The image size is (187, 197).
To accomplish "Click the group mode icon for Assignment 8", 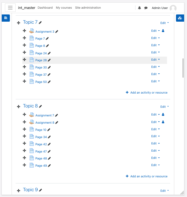I will (x=163, y=122).
